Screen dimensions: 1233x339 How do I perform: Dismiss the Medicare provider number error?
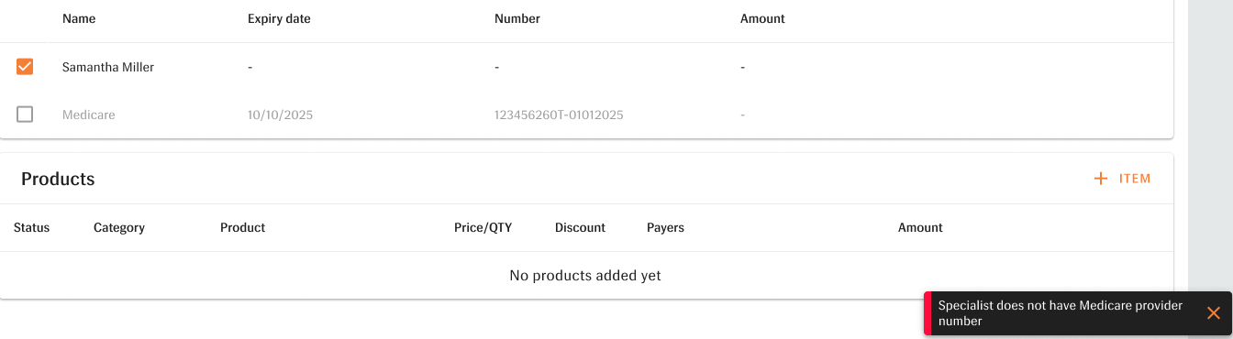tap(1213, 313)
